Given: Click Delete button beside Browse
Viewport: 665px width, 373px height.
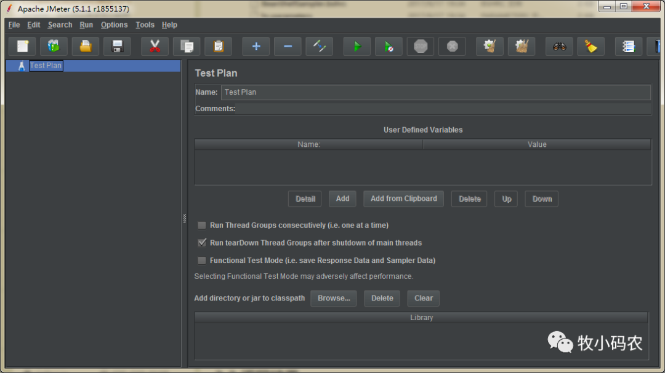Looking at the screenshot, I should 382,298.
